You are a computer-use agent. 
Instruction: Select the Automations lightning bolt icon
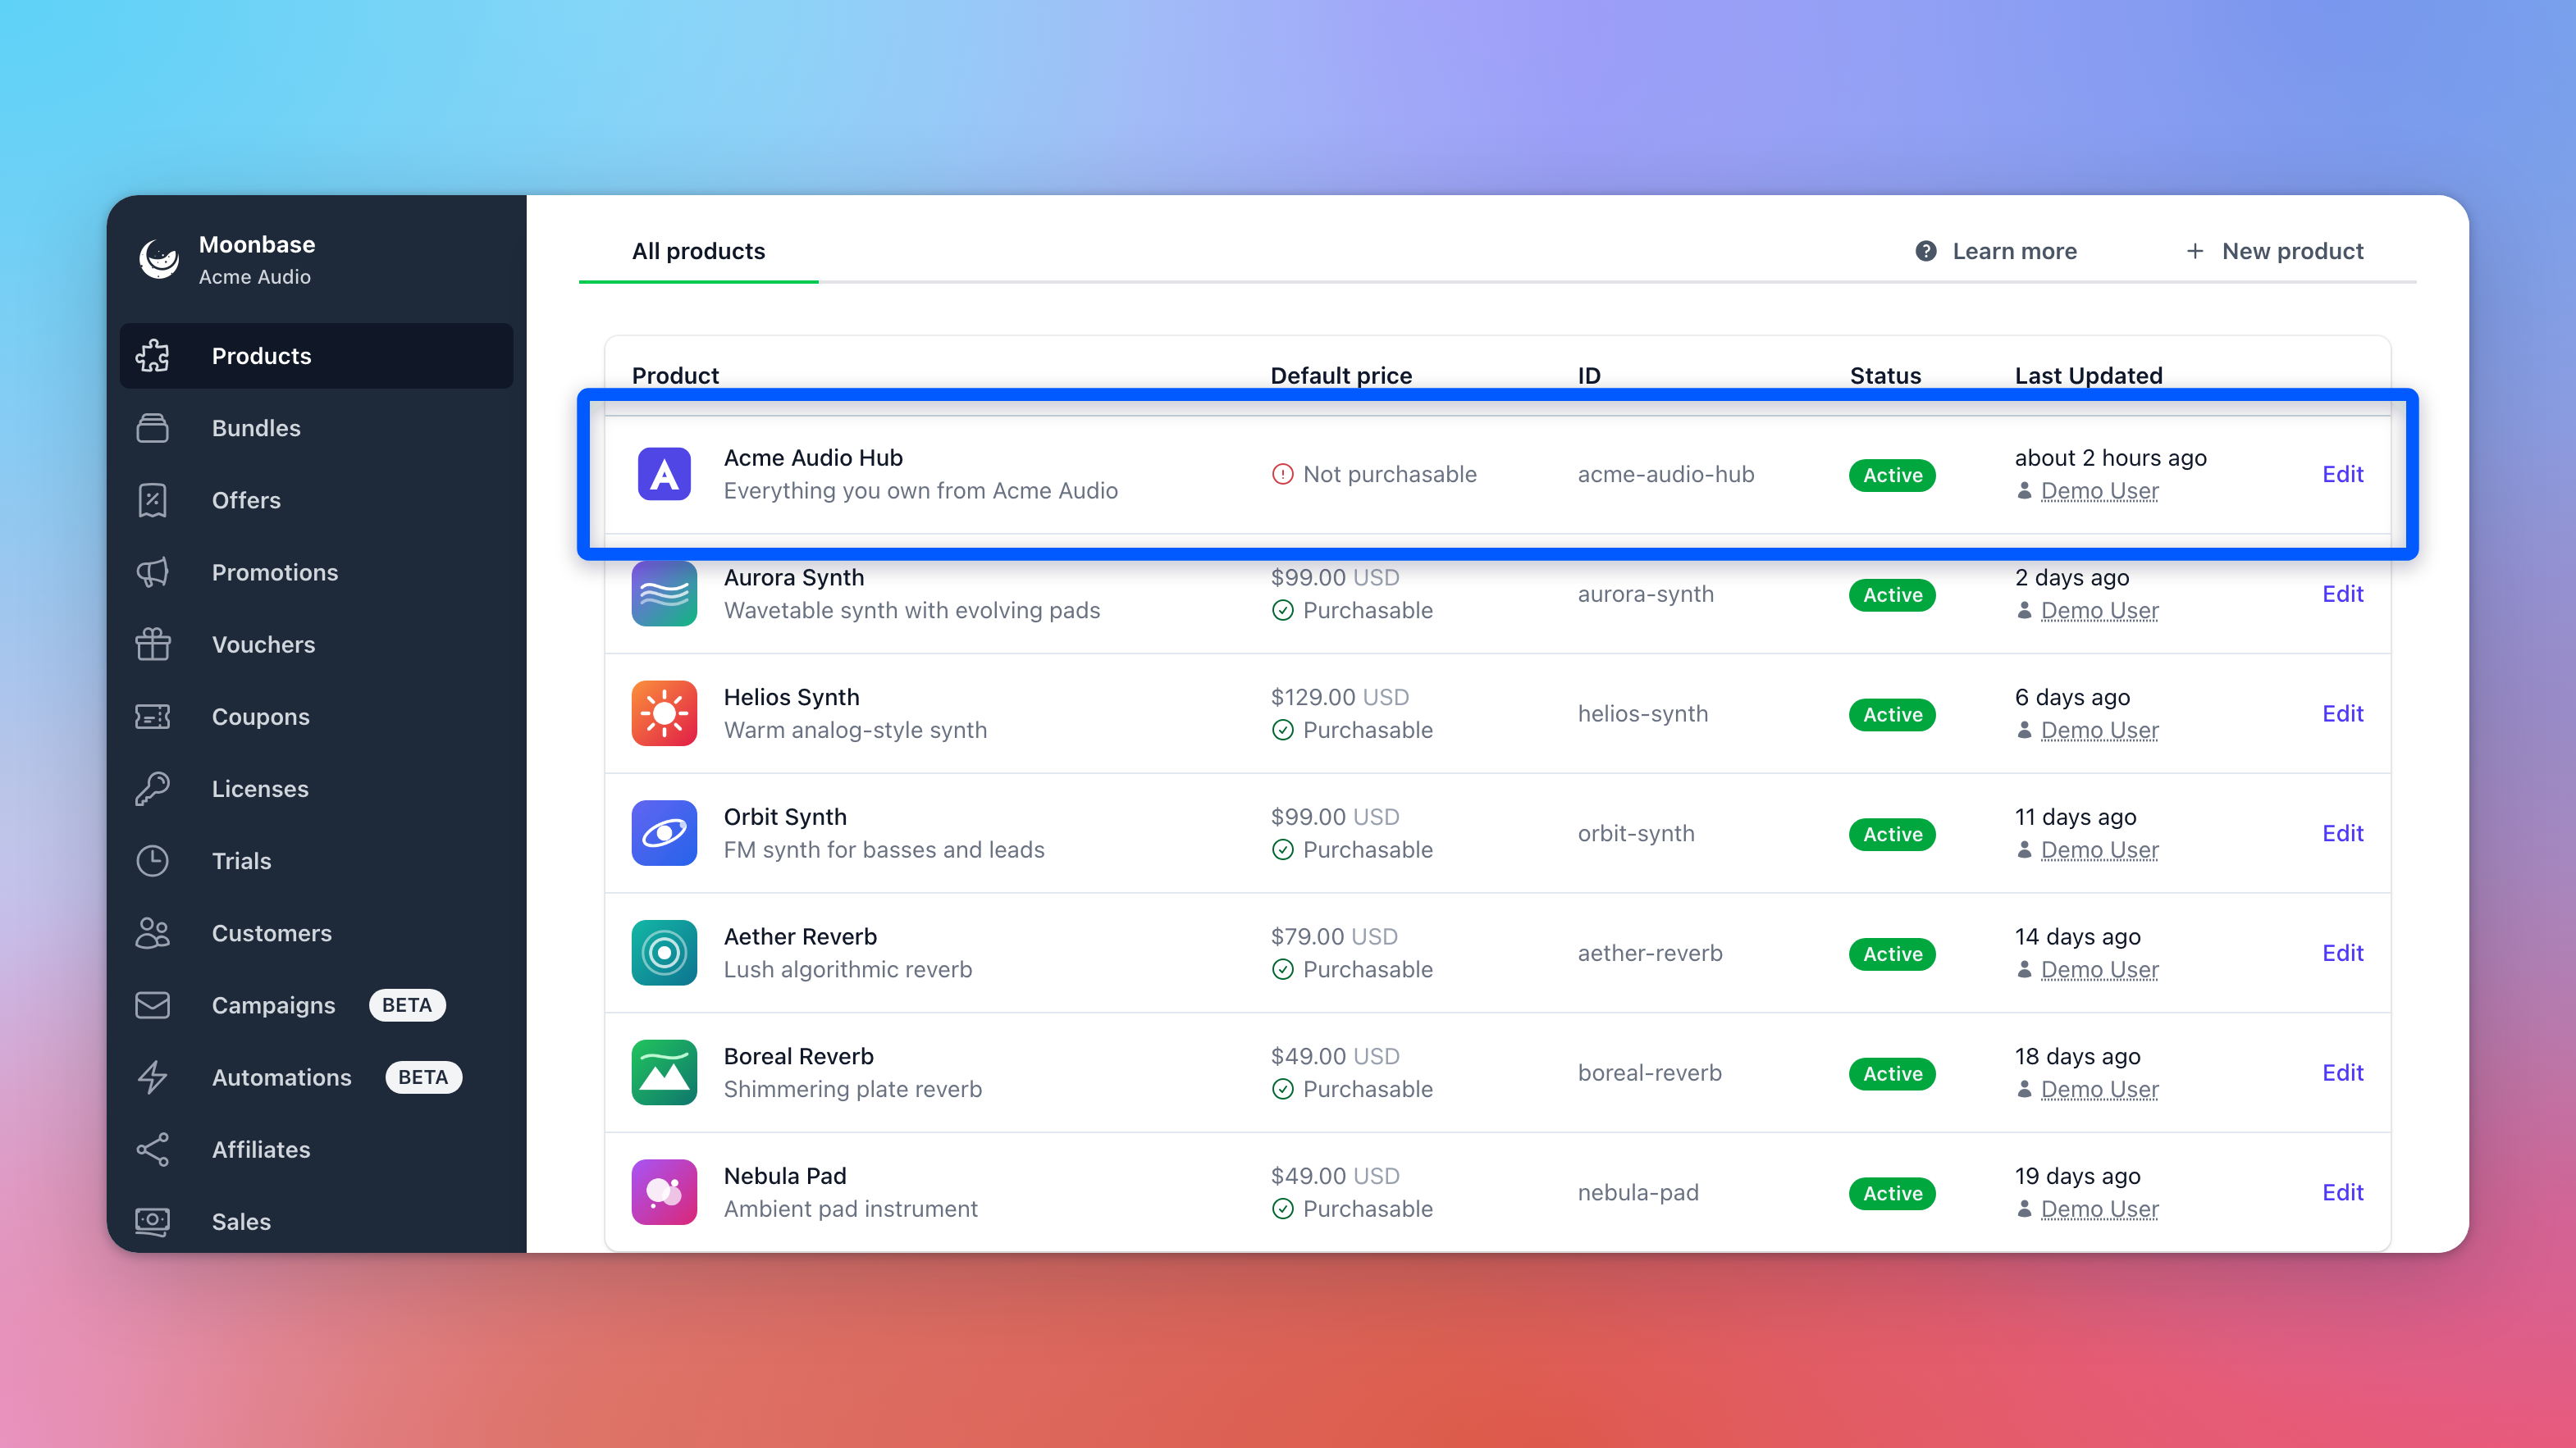pos(153,1077)
